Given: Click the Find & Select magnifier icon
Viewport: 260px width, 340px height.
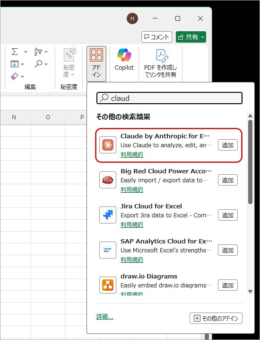Looking at the screenshot, I should pos(38,64).
